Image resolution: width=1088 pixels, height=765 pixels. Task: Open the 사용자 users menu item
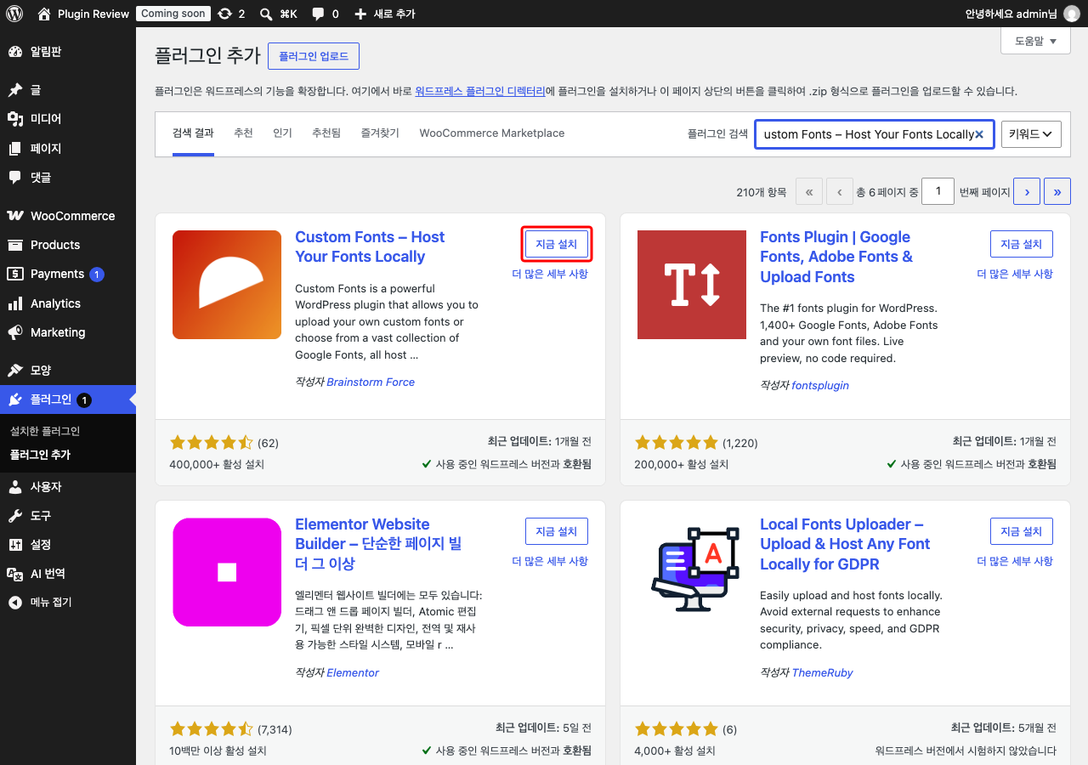tap(68, 487)
